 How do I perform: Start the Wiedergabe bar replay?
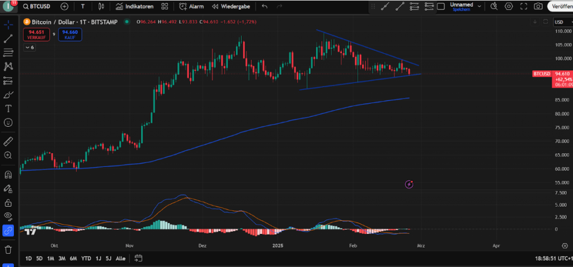[231, 6]
